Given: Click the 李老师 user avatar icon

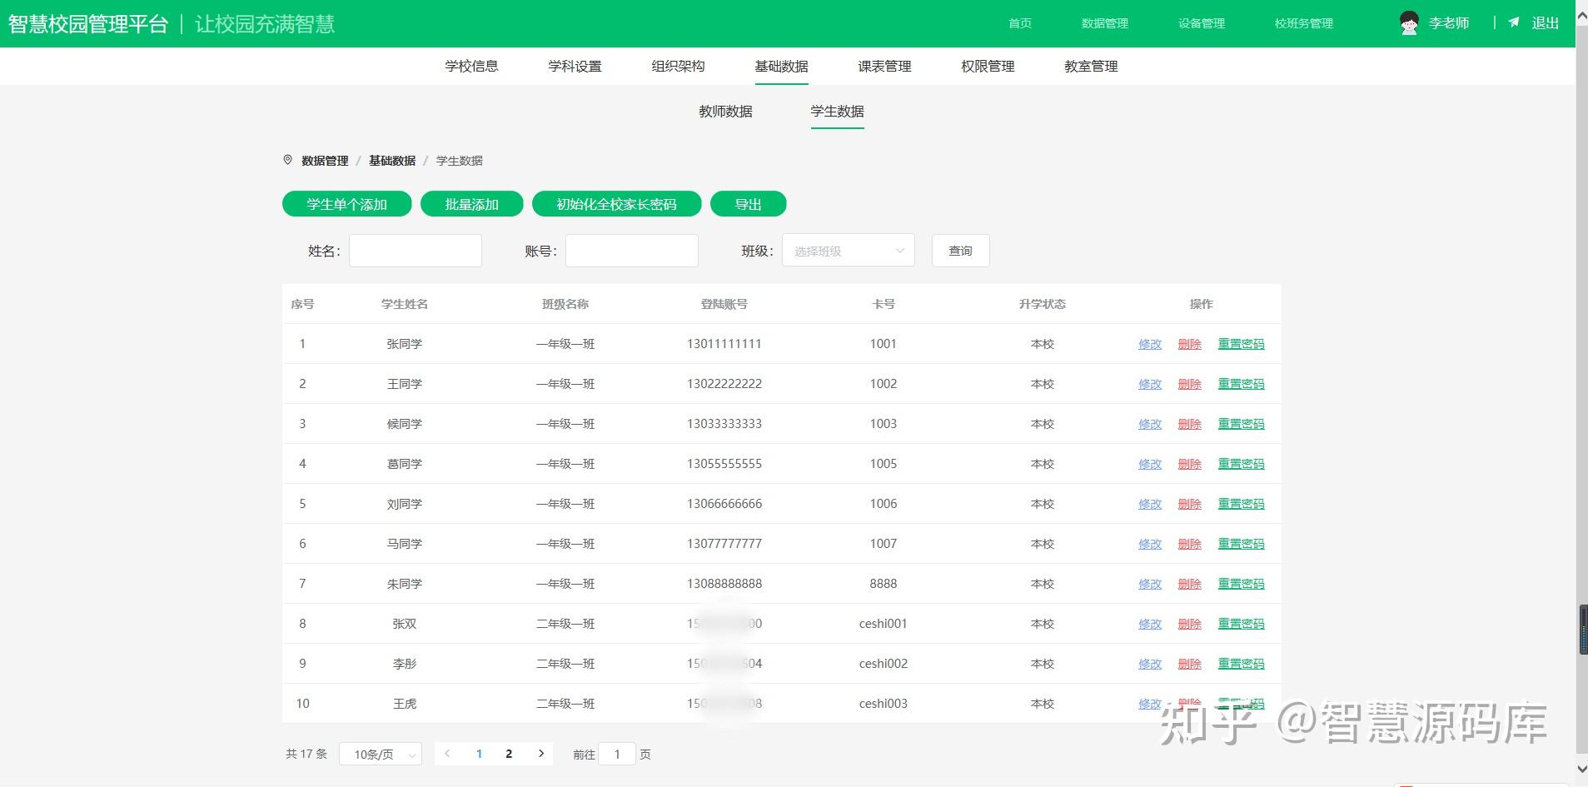Looking at the screenshot, I should point(1409,23).
